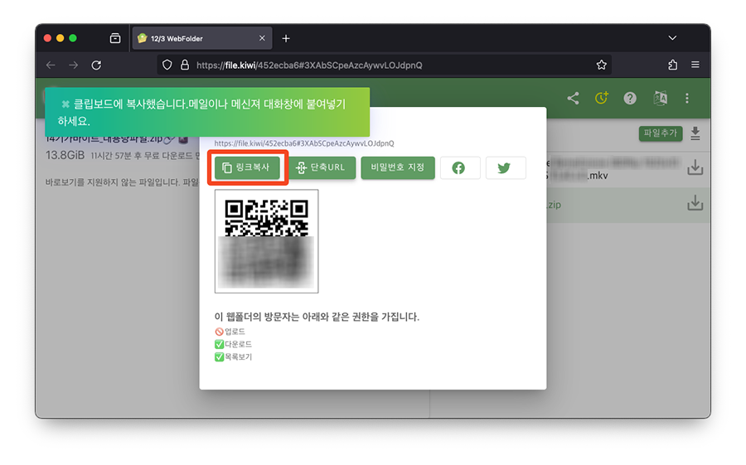Close the 12/3 WebFolder tab

[x=262, y=38]
